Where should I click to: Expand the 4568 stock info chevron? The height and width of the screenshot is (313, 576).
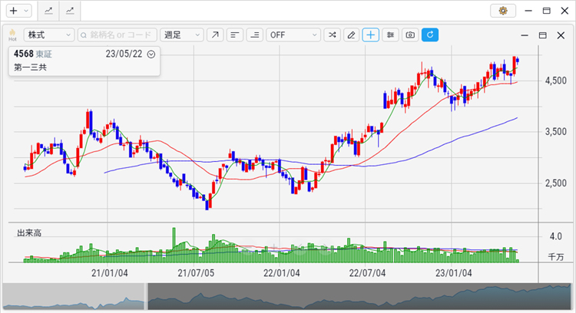pos(151,54)
